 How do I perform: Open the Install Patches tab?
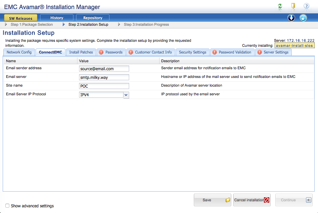[81, 52]
